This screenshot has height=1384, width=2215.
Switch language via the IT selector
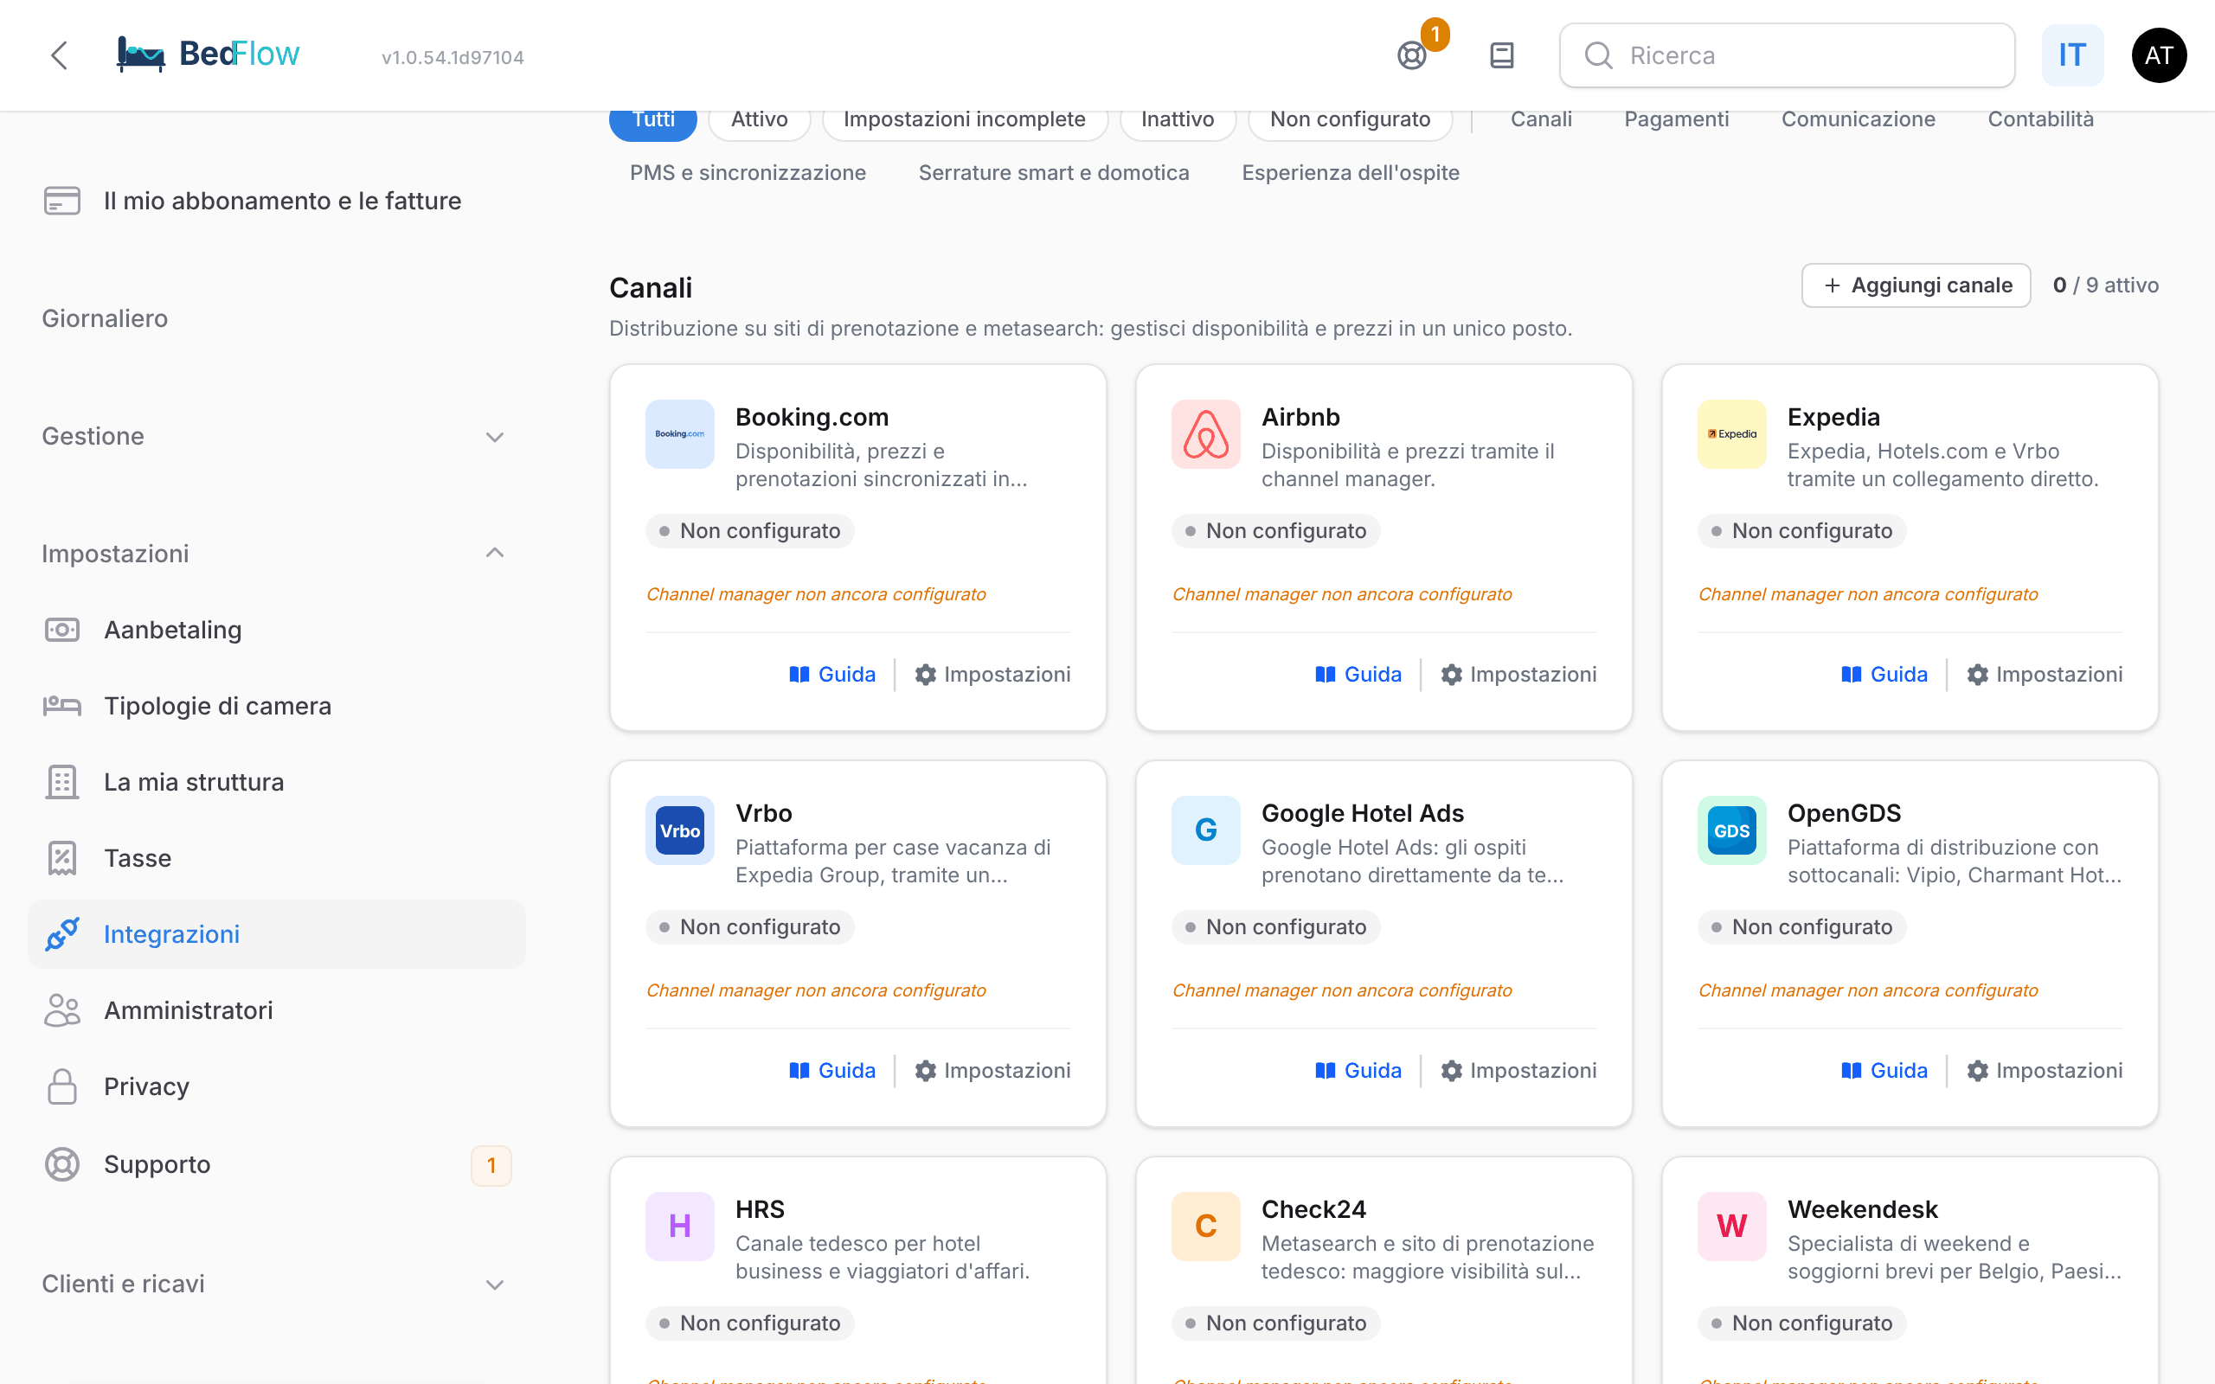coord(2072,56)
